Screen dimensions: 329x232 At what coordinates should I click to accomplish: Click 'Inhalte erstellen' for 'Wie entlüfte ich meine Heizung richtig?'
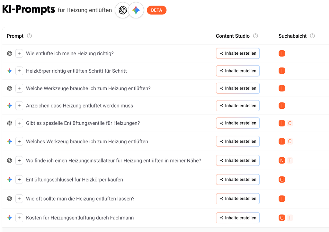pos(238,53)
